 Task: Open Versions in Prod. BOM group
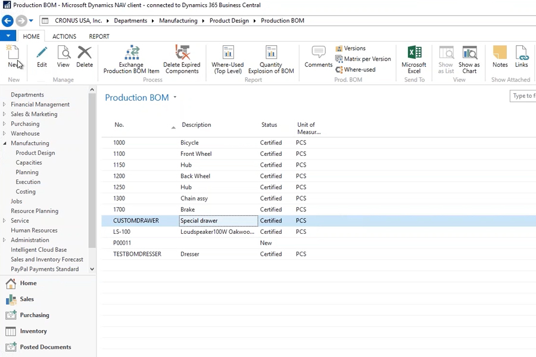click(351, 49)
